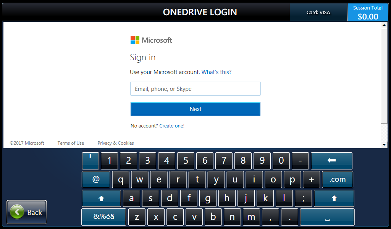Tap the n key
The height and width of the screenshot is (229, 391).
(232, 217)
